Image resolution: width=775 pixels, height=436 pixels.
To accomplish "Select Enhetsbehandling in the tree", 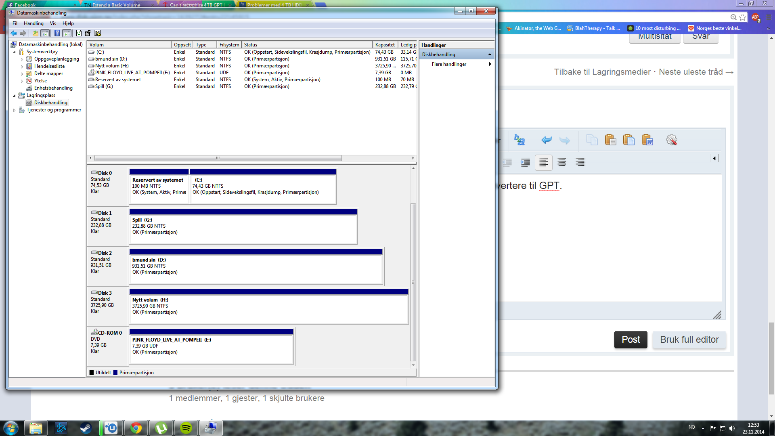I will pyautogui.click(x=53, y=88).
